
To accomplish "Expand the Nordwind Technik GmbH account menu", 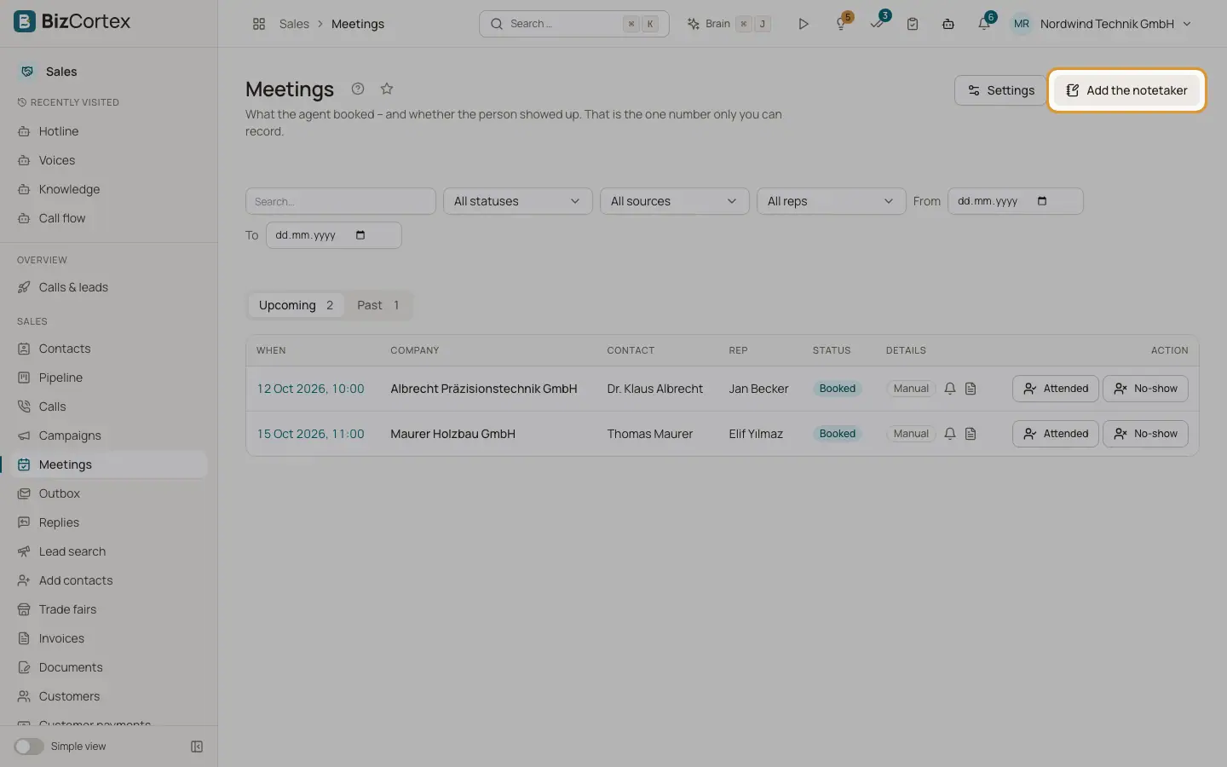I will point(1101,24).
